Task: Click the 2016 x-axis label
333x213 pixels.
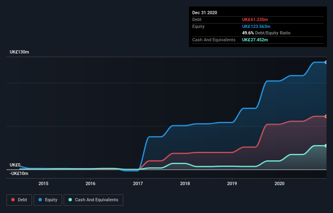Action: [x=90, y=183]
